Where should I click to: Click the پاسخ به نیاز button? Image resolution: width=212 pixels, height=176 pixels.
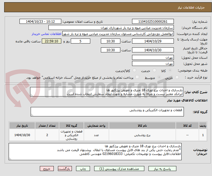(x=162, y=169)
